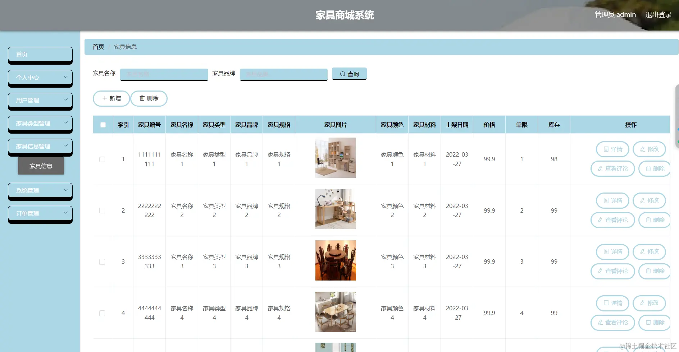The image size is (679, 352).
Task: Click the plus icon in 新增 button
Action: (105, 98)
